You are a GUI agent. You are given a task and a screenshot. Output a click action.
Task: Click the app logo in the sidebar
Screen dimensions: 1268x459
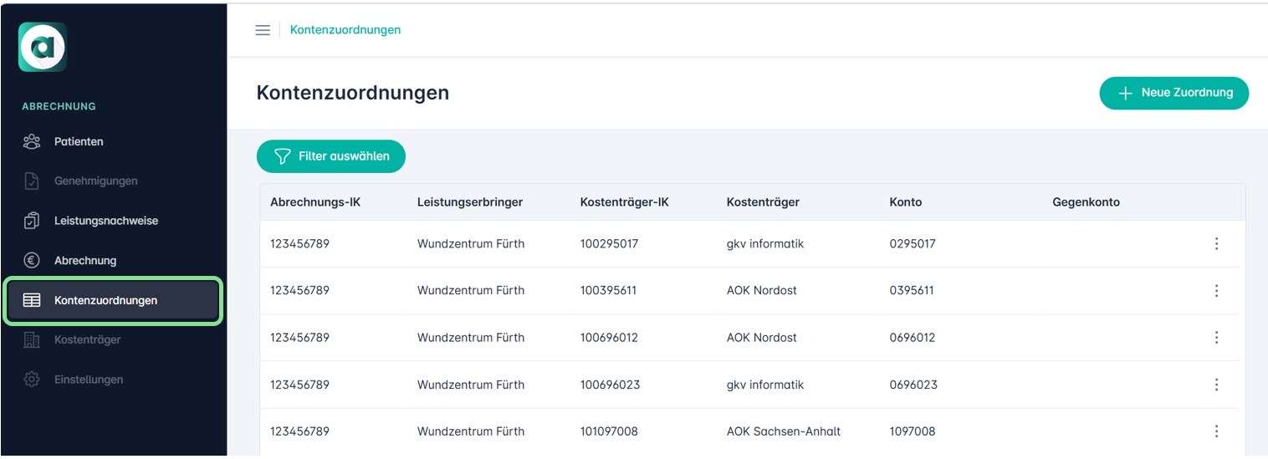(x=43, y=47)
